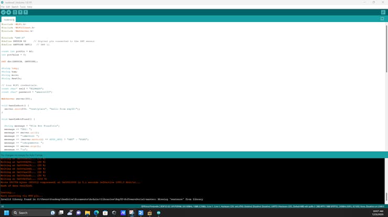Image resolution: width=388 pixels, height=217 pixels.
Task: Open the blue striped-logo app on taskbar
Action: click(x=123, y=213)
